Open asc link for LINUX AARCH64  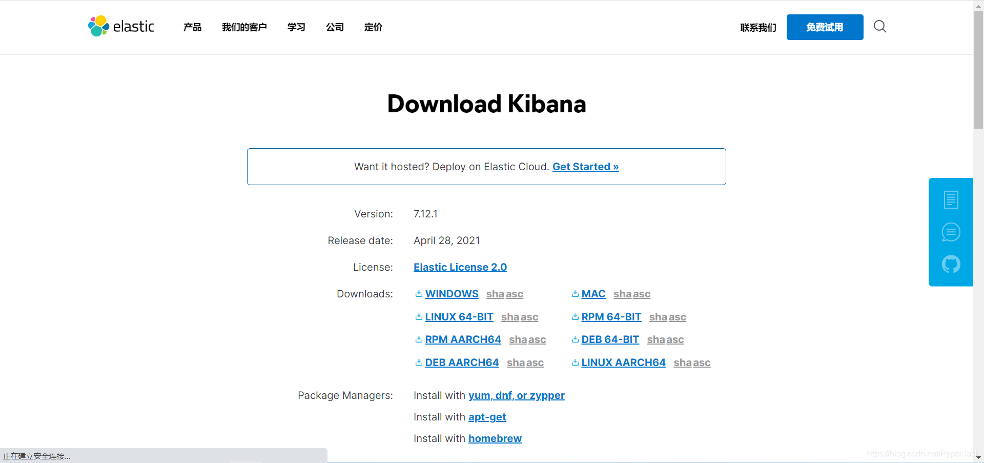pos(702,363)
